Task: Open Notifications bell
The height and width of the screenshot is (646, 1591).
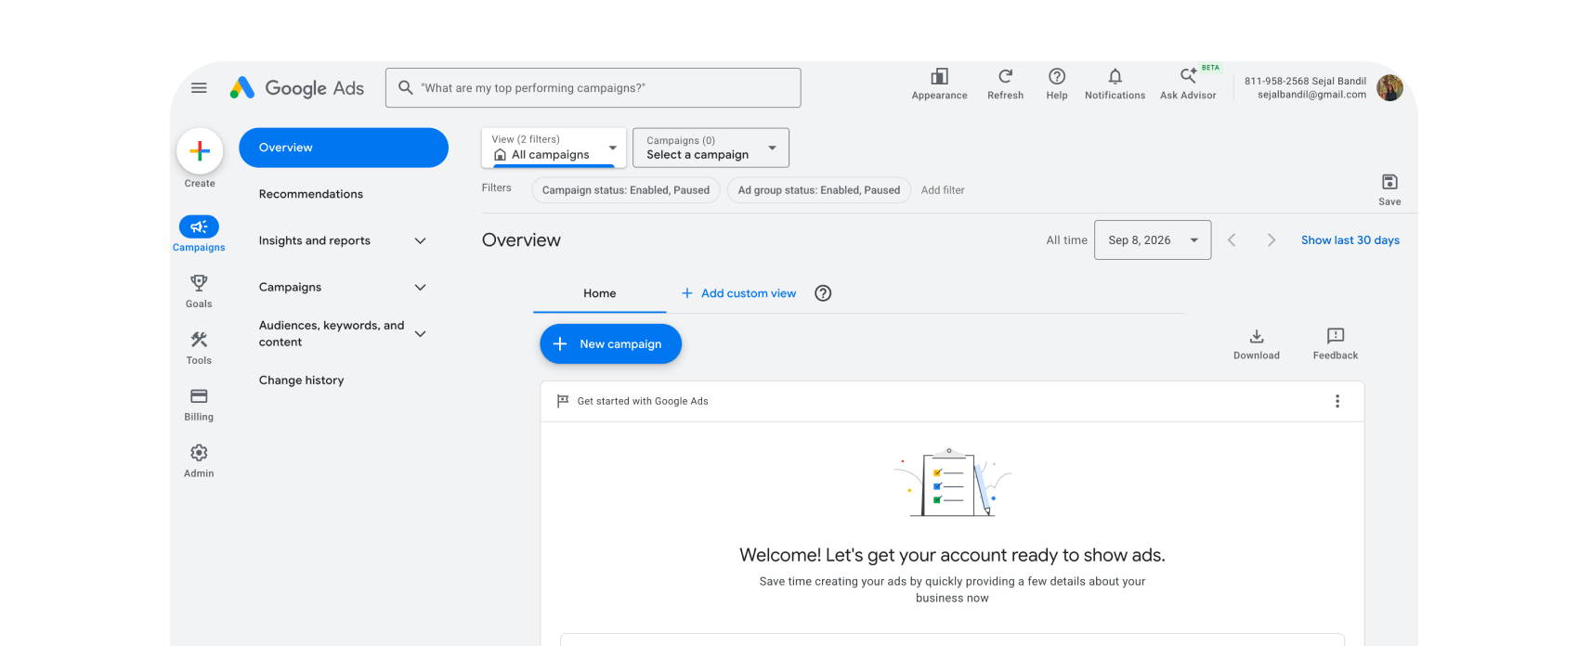Action: coord(1115,77)
